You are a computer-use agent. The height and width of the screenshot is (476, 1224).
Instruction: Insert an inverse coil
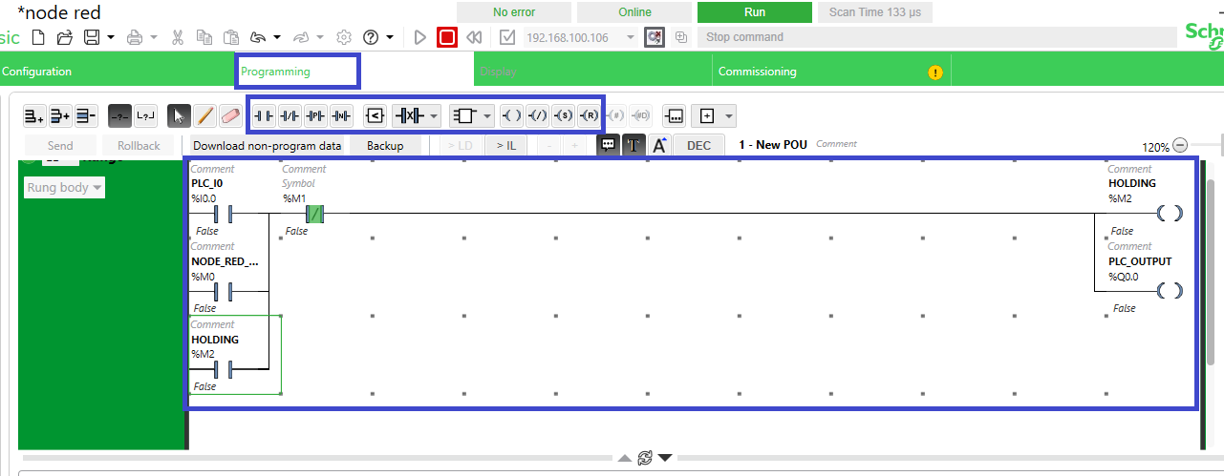[538, 115]
